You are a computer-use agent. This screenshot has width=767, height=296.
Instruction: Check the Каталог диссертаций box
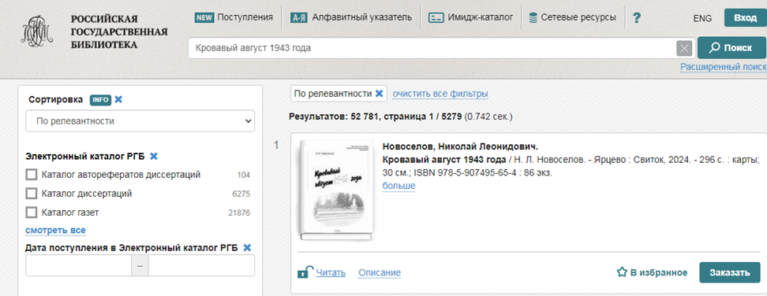pyautogui.click(x=32, y=194)
